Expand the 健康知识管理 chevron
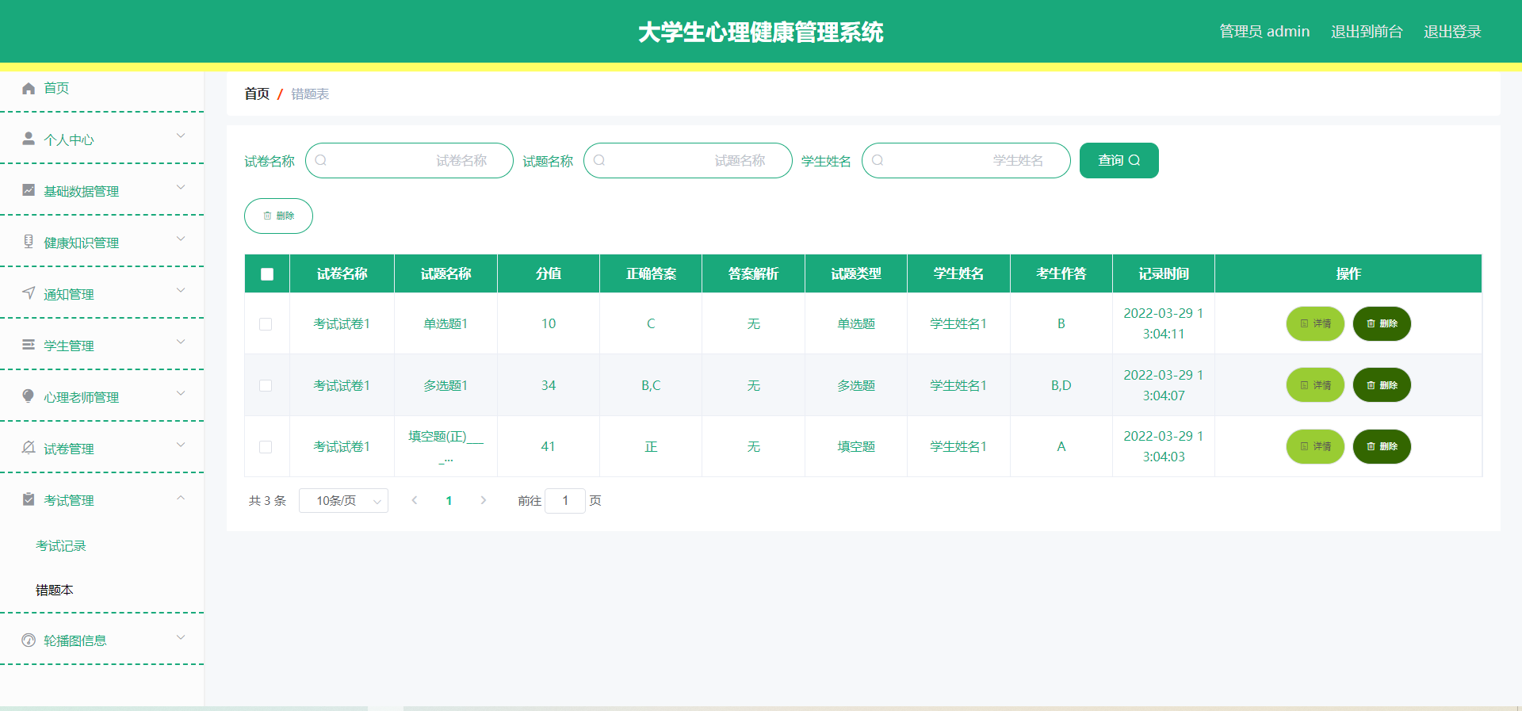 click(x=181, y=239)
